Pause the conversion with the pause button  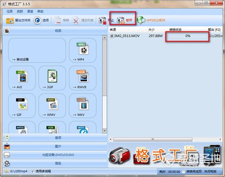(x=125, y=20)
